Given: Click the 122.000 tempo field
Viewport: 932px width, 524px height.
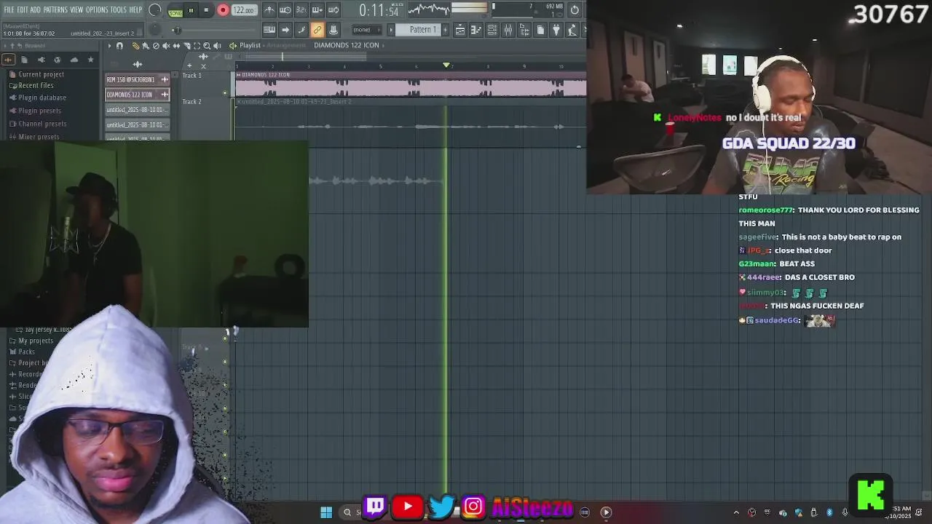Looking at the screenshot, I should click(x=244, y=10).
